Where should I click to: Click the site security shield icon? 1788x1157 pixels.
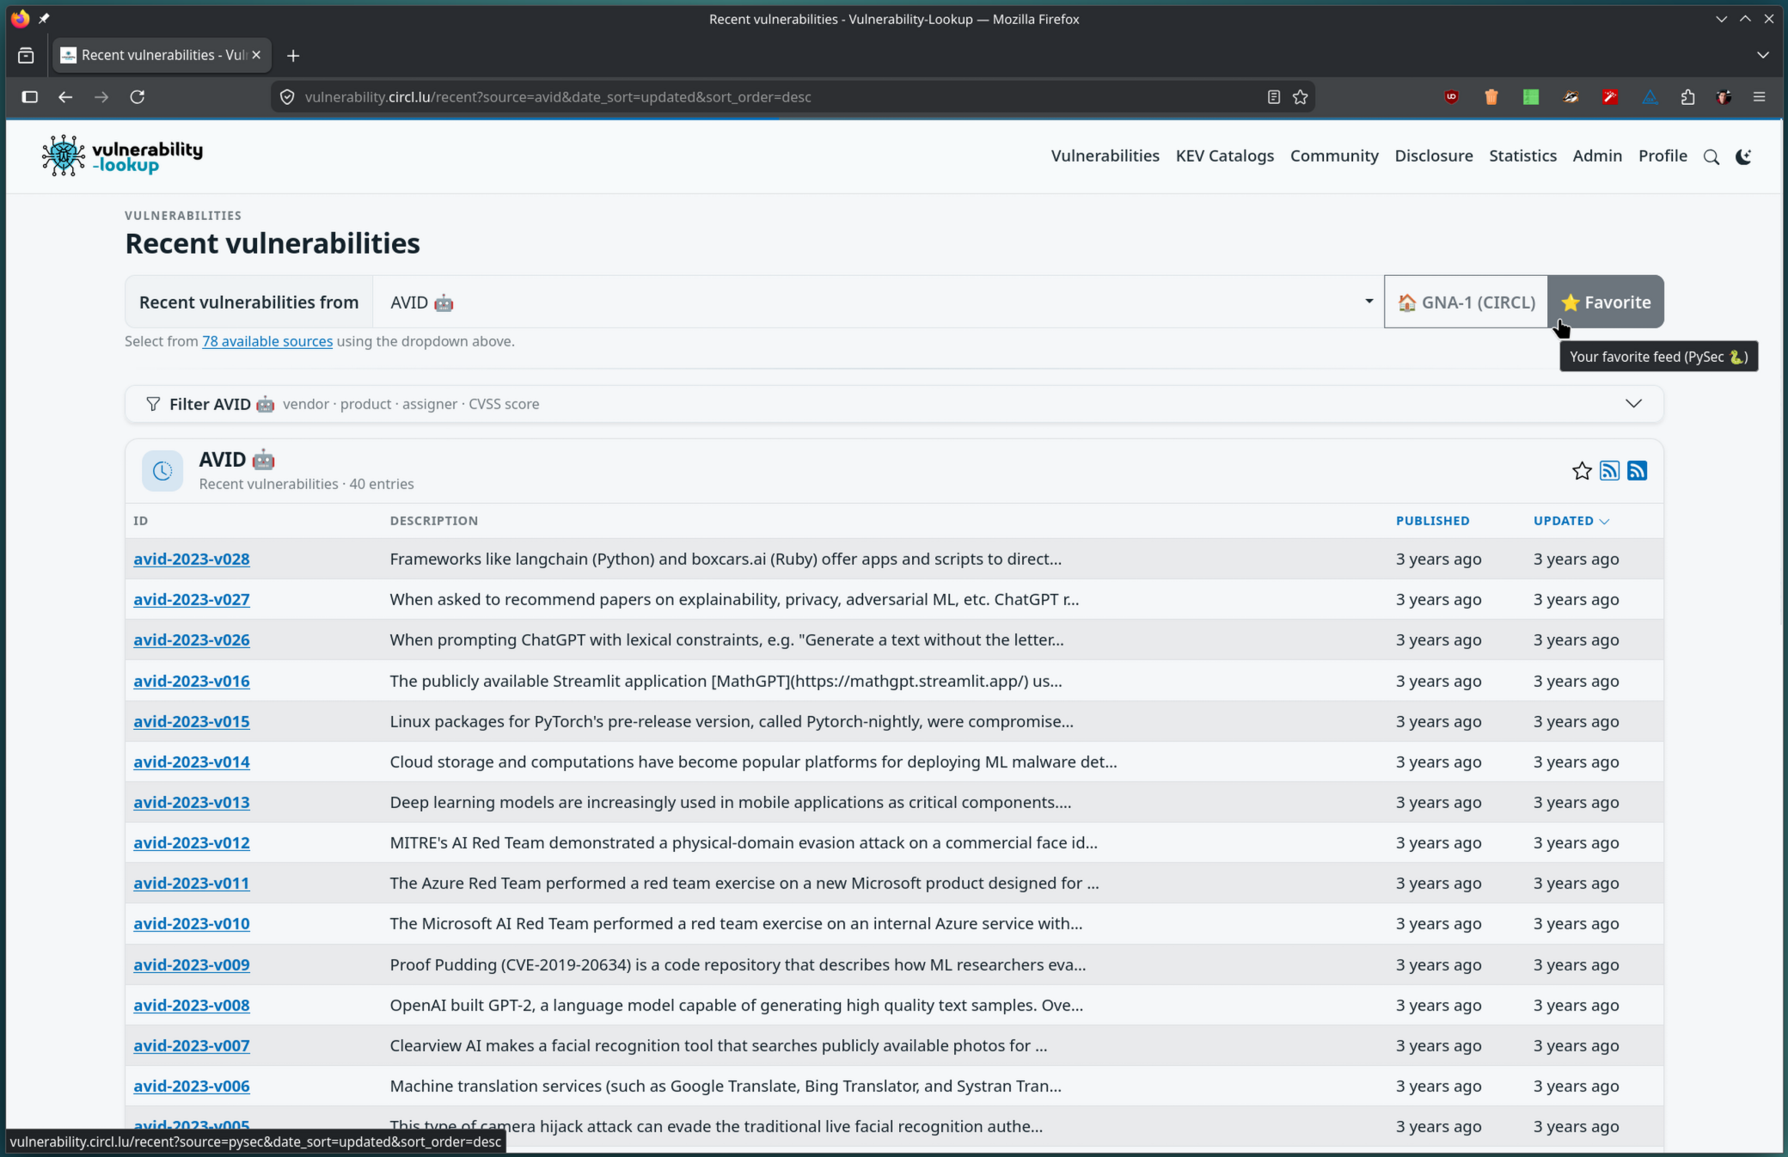(x=287, y=97)
